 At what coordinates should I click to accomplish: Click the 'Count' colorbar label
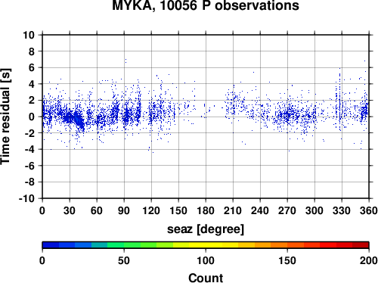point(206,278)
